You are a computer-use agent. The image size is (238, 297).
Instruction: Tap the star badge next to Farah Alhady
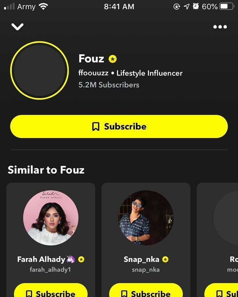pyautogui.click(x=81, y=259)
